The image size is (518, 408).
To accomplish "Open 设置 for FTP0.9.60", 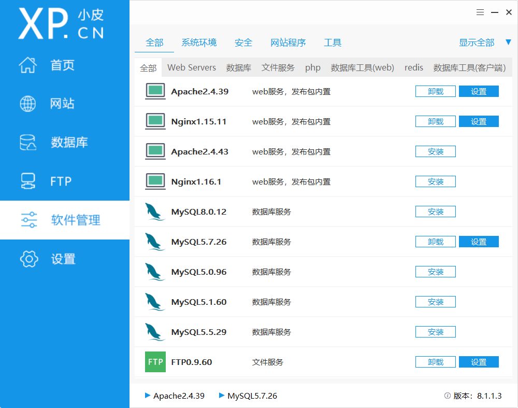I will [x=479, y=362].
